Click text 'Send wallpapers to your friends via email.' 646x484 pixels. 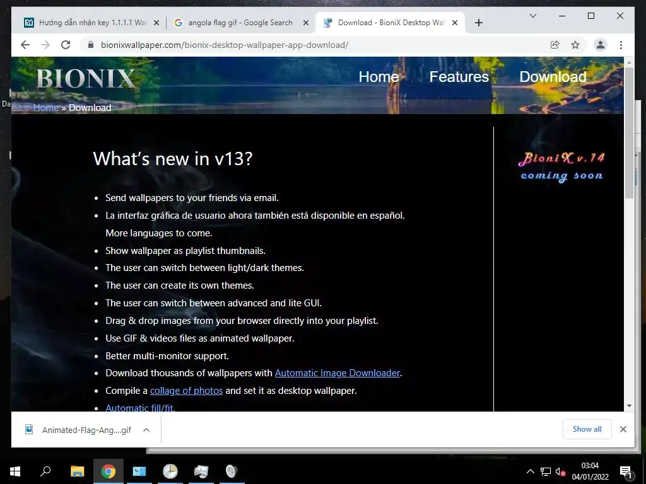coord(192,197)
